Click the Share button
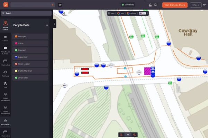Viewport: 208px width, 138px height. pos(196,5)
